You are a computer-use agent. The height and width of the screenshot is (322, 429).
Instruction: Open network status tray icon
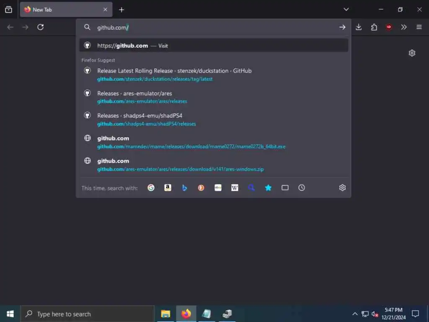(365, 314)
